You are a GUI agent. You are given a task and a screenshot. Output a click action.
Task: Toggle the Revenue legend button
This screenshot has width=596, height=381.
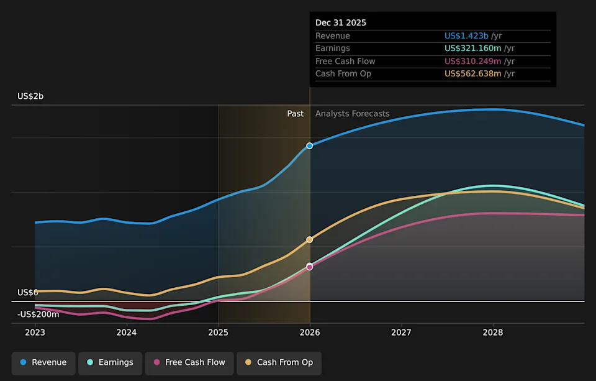pos(43,363)
